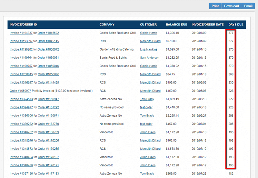Open Order #1170255 link
Screen dimensions: 258x178
tap(48, 149)
